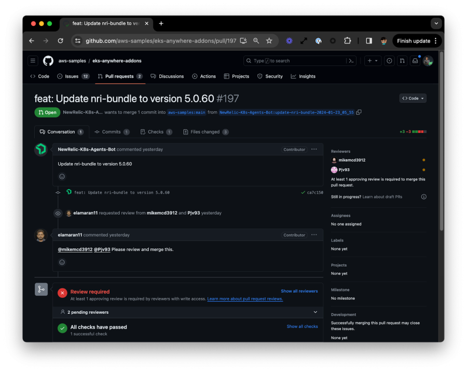Click the GitHub Octocat logo
This screenshot has width=467, height=372.
point(48,61)
